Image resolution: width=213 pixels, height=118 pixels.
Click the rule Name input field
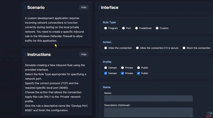click(x=148, y=99)
